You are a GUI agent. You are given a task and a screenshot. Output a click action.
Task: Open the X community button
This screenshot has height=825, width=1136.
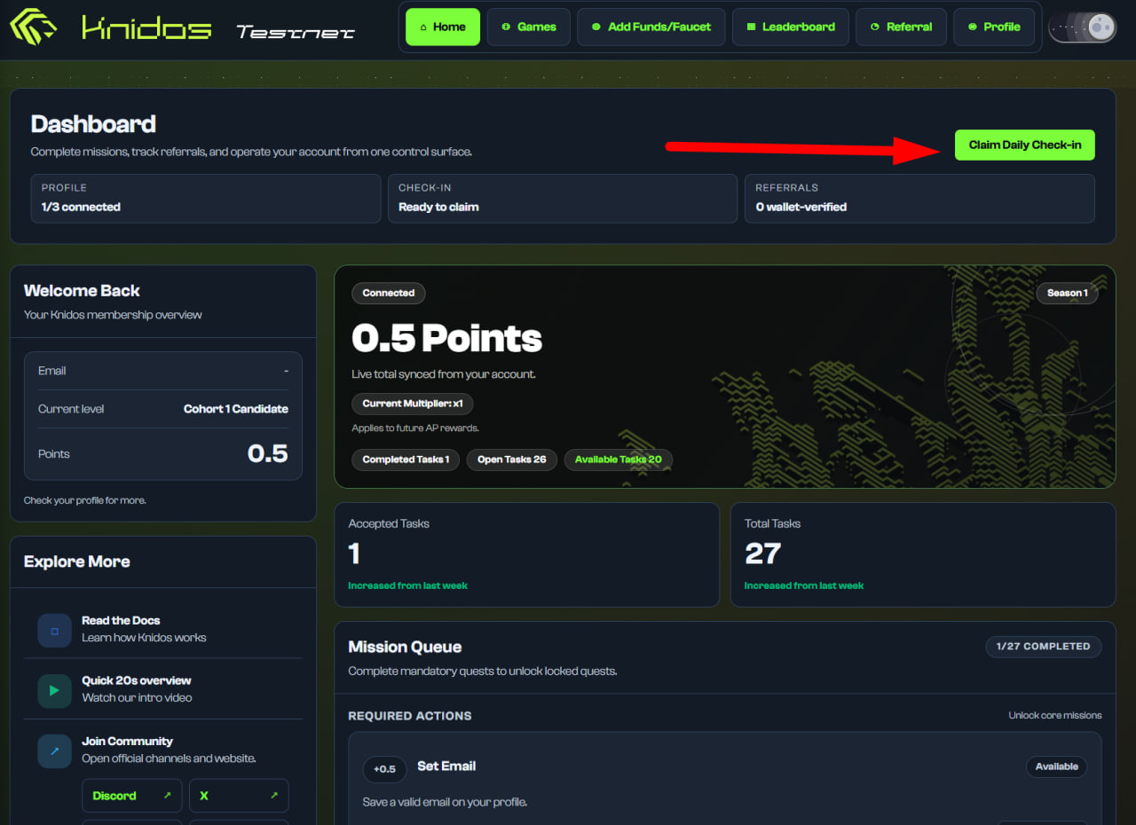point(239,796)
